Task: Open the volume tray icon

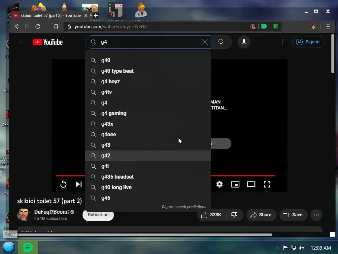Action: 301,248
